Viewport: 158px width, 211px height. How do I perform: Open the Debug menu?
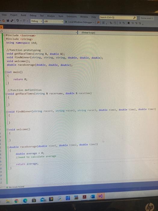point(33,15)
